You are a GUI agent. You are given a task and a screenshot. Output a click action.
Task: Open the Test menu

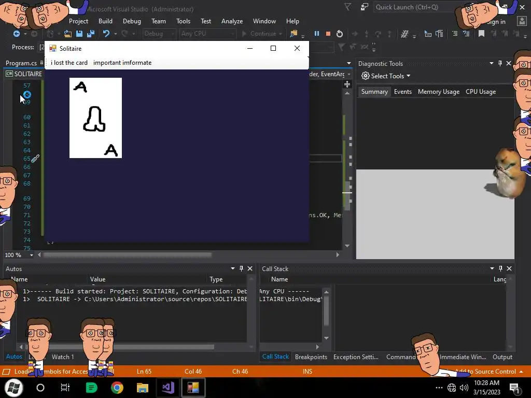(x=205, y=21)
